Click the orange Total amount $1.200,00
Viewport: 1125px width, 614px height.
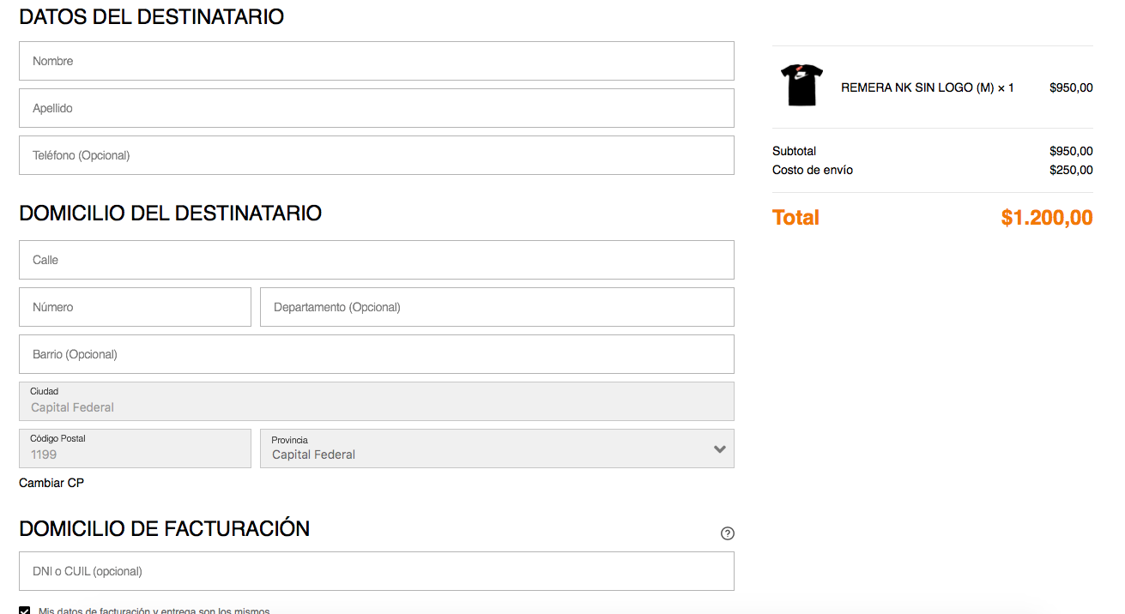point(1047,218)
